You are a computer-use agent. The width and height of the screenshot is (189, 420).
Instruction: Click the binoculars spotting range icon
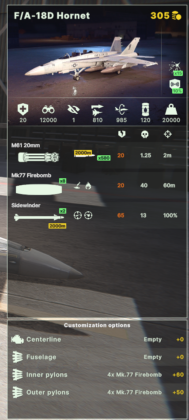[x=48, y=109]
